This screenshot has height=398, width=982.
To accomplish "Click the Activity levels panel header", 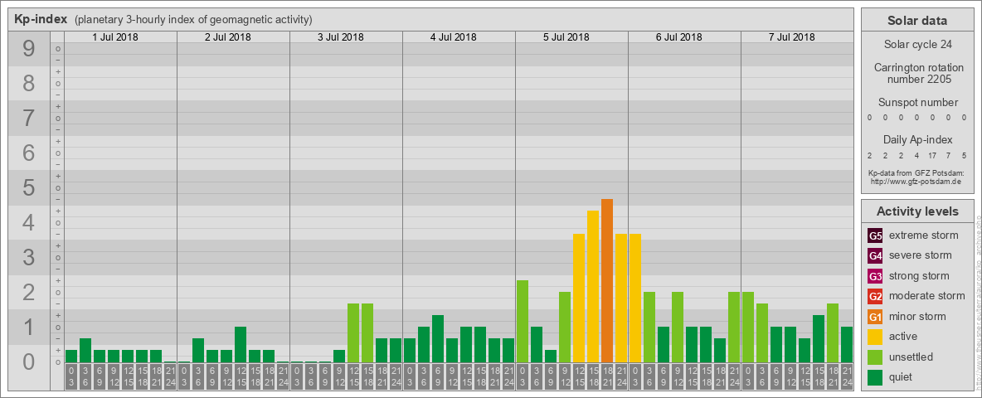I will click(x=916, y=211).
